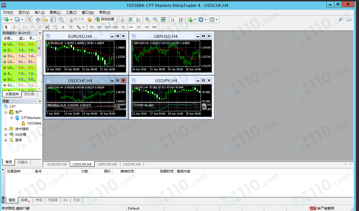
Task: Select the CPTMarkets server tree item
Action: [28, 118]
